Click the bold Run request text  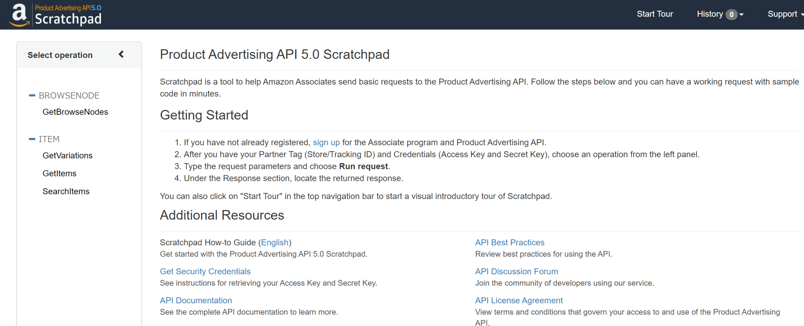(364, 167)
